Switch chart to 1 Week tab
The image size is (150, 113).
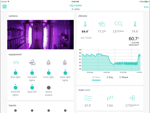click(124, 77)
